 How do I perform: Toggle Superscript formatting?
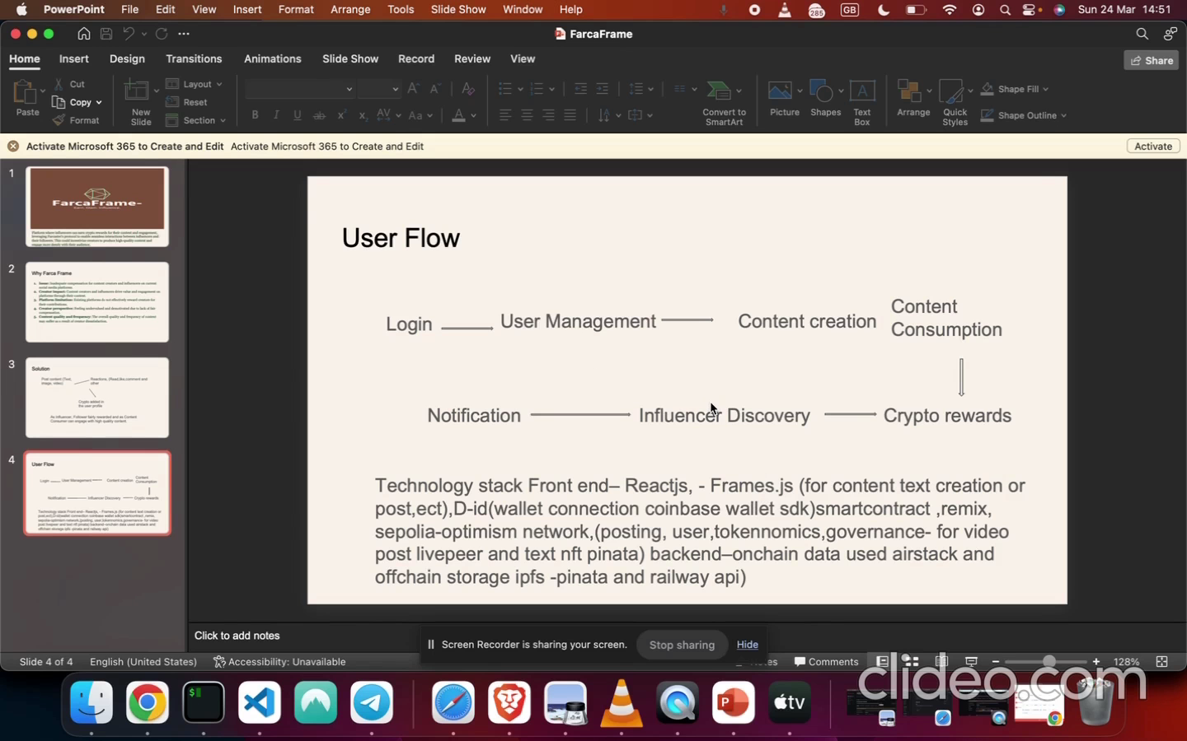[x=340, y=115]
